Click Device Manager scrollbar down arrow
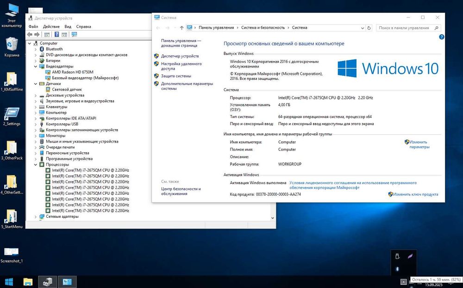463x288 pixels. click(x=273, y=218)
